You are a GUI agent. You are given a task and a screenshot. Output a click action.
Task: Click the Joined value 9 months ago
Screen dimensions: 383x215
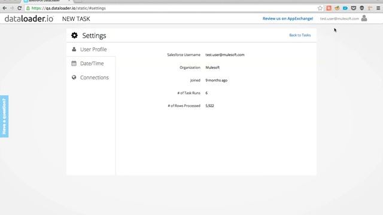click(217, 80)
